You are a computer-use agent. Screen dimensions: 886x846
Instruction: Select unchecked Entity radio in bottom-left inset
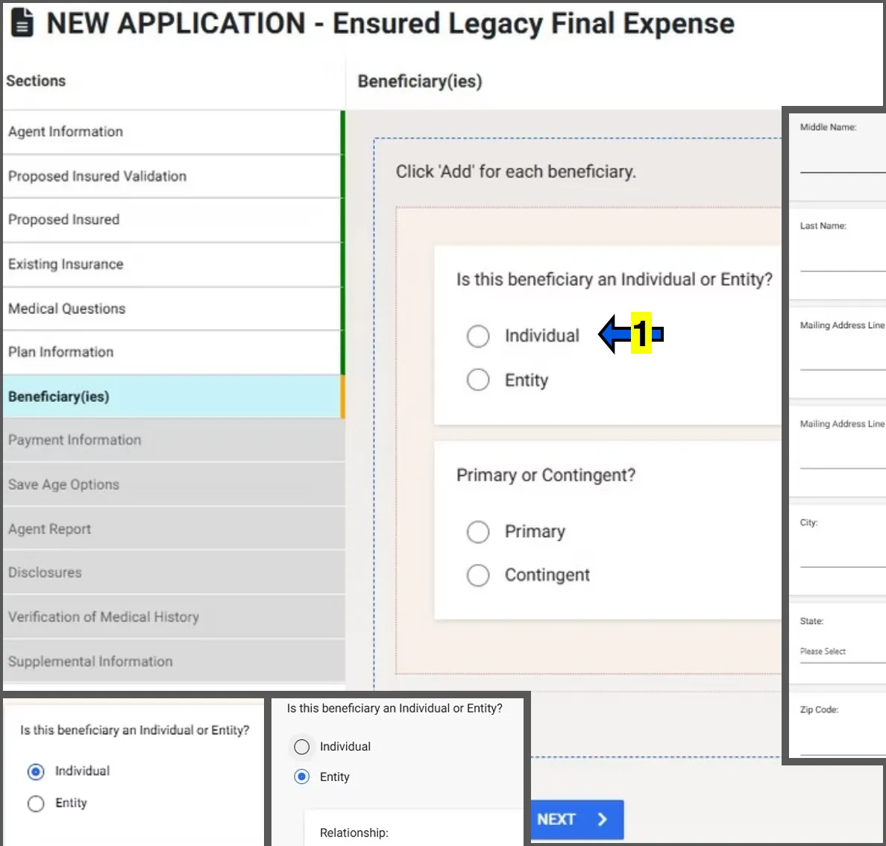[x=36, y=803]
